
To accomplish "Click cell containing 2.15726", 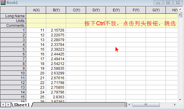I will click(56, 30).
